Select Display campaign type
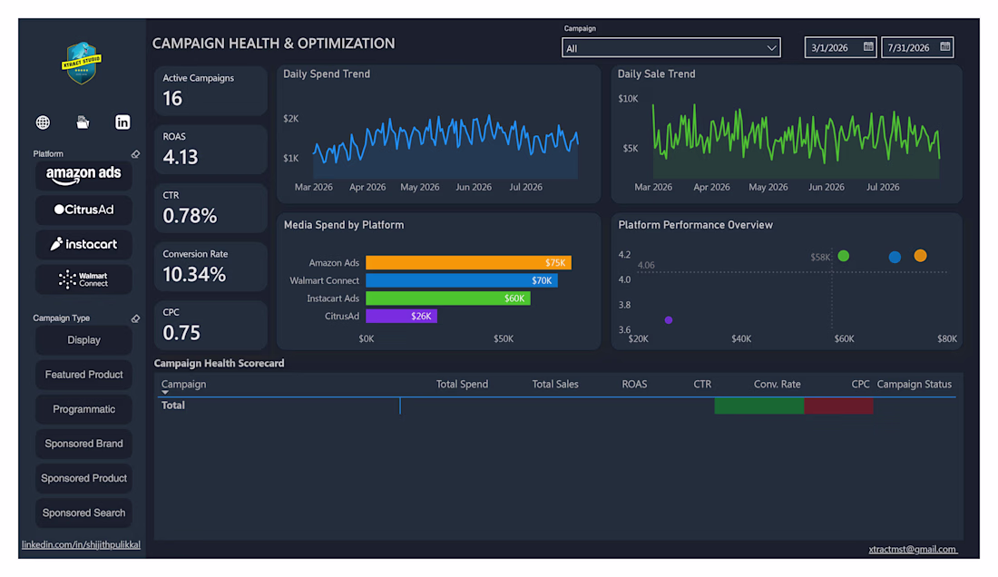This screenshot has width=998, height=577. click(83, 340)
